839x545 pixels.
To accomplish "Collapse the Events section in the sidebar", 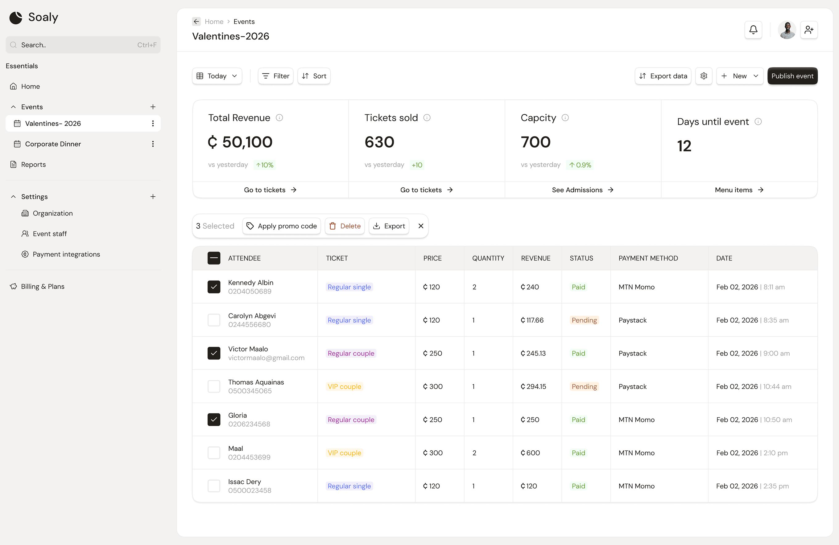I will click(x=13, y=107).
